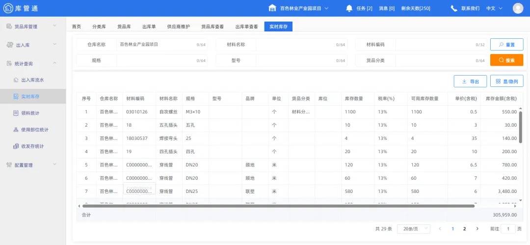Click the 3,480.00 amount cell
The height and width of the screenshot is (245, 530).
point(506,191)
